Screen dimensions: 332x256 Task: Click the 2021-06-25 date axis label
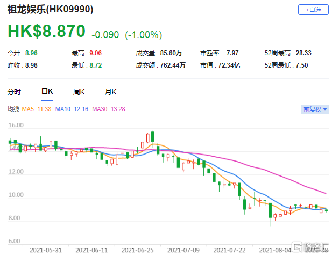point(137,250)
